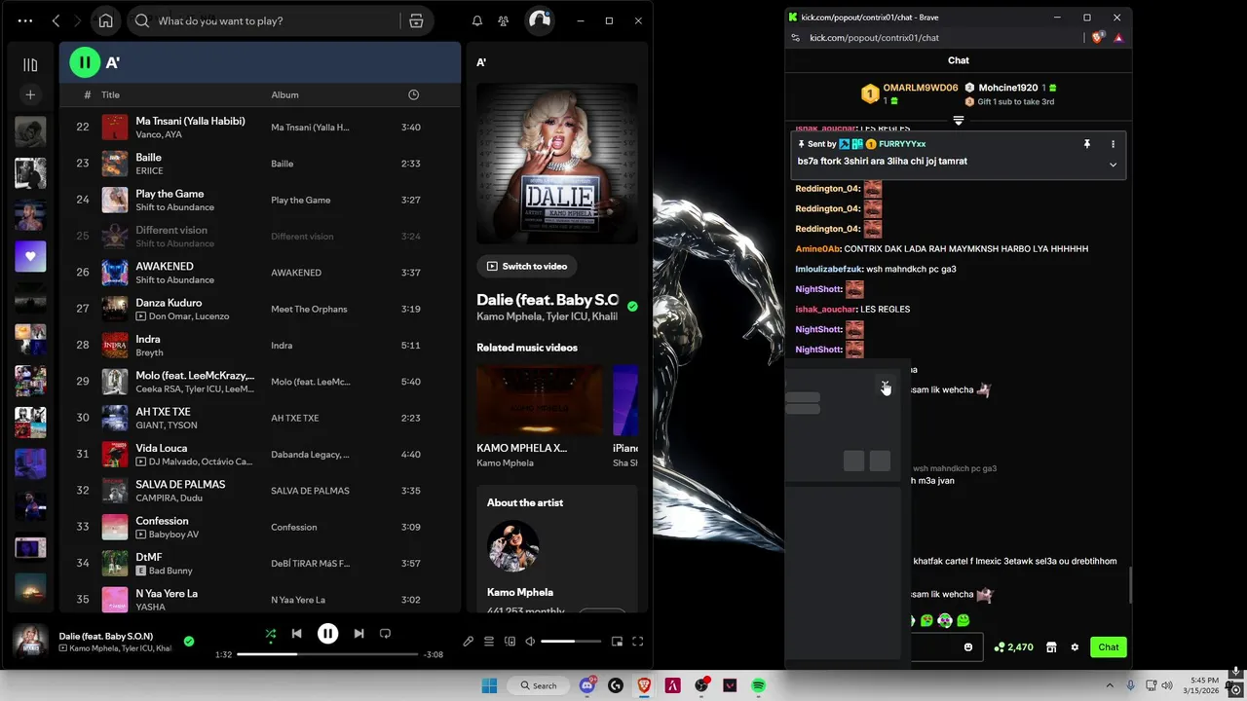Go back in Spotify navigation
This screenshot has width=1247, height=701.
coord(56,20)
